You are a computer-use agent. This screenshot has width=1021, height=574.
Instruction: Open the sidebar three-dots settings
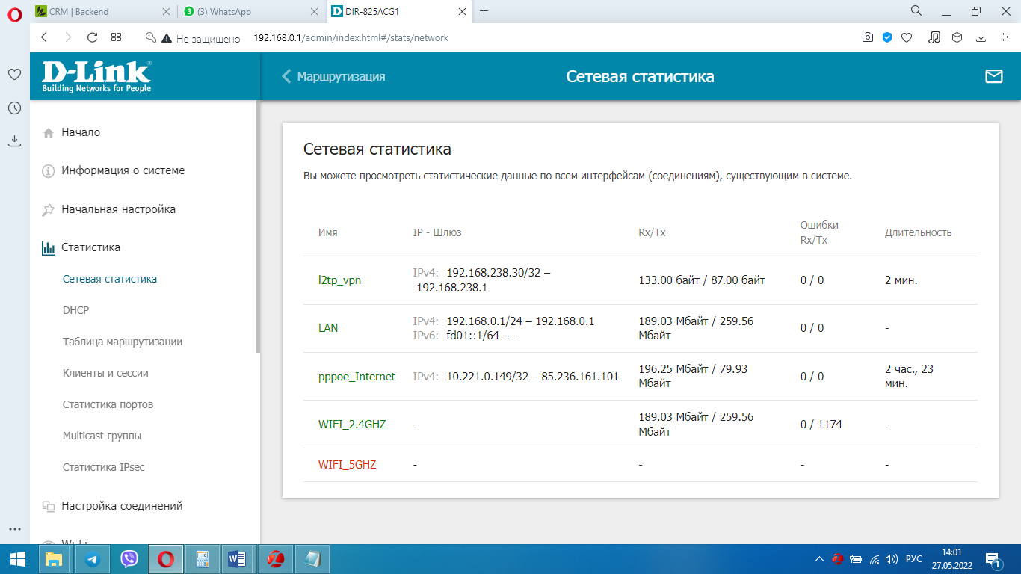coord(14,529)
